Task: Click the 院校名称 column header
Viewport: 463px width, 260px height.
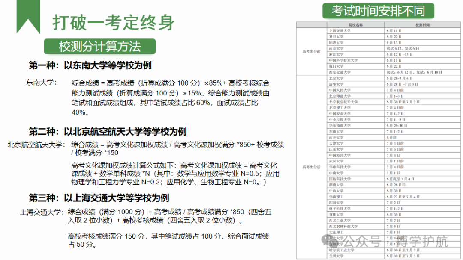Action: [x=355, y=25]
